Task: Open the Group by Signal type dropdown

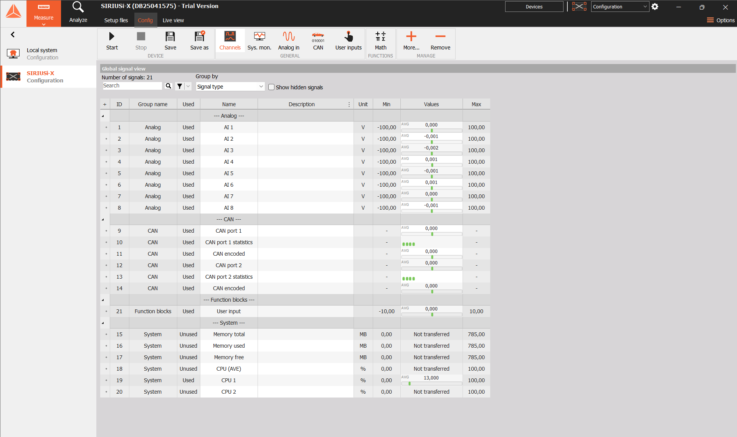Action: [230, 87]
